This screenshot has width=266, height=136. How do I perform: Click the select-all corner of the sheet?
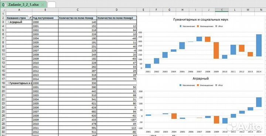coord(3,10)
